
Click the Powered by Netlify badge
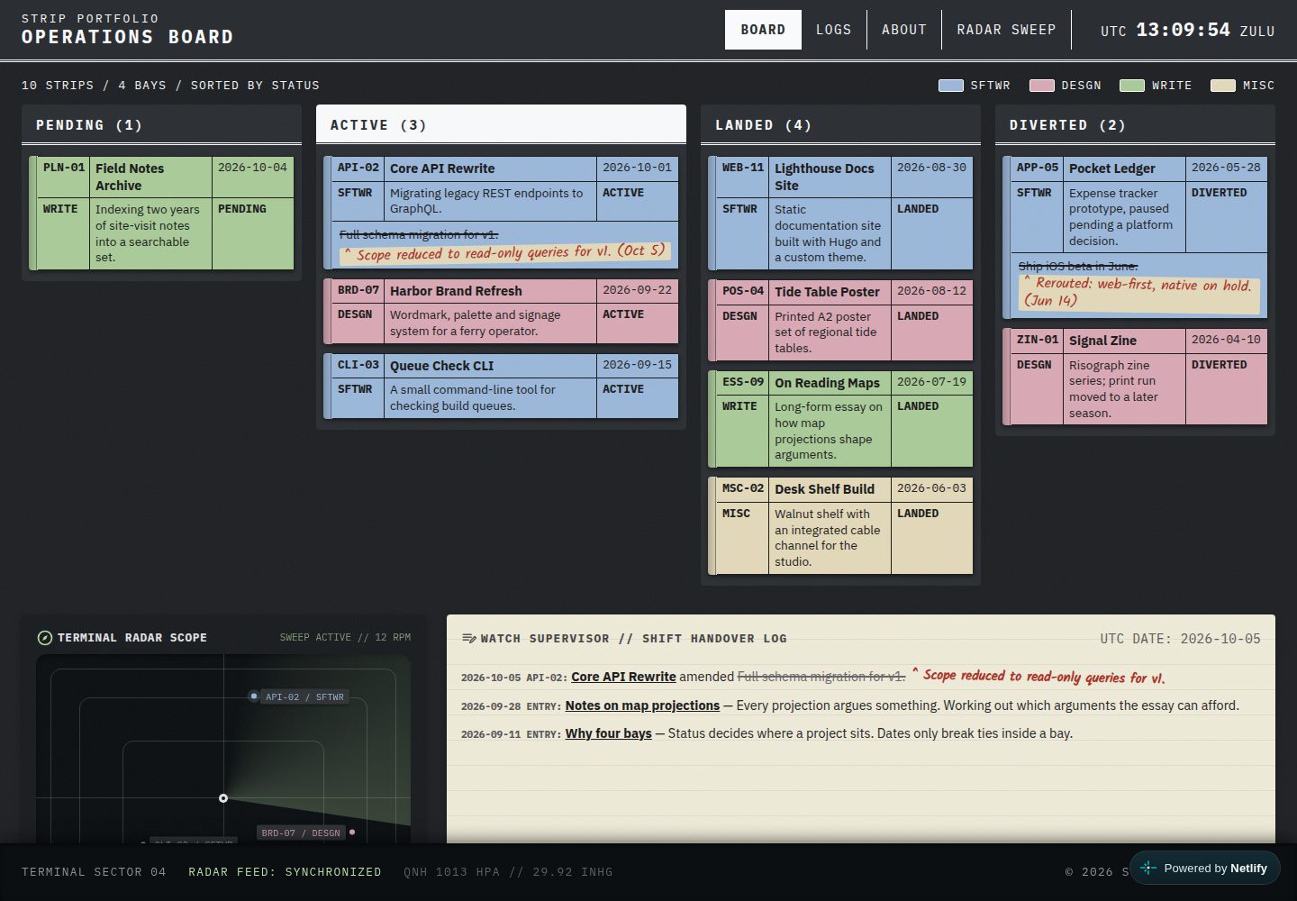[x=1204, y=869]
